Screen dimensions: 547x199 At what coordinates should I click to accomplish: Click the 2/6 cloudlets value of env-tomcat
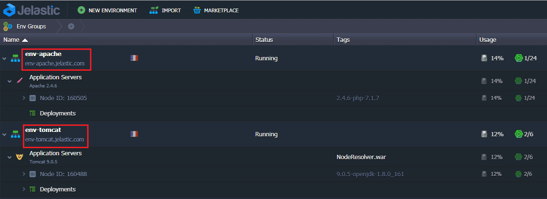click(528, 134)
